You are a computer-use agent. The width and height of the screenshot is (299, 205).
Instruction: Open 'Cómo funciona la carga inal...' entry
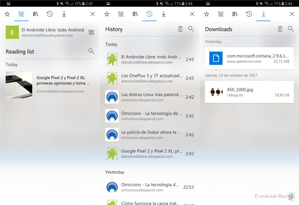click(149, 203)
